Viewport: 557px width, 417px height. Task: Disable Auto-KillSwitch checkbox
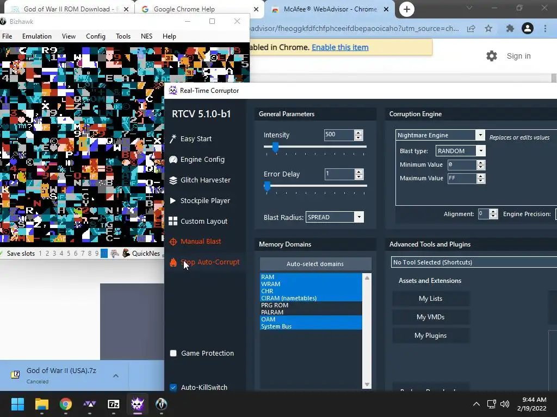174,387
